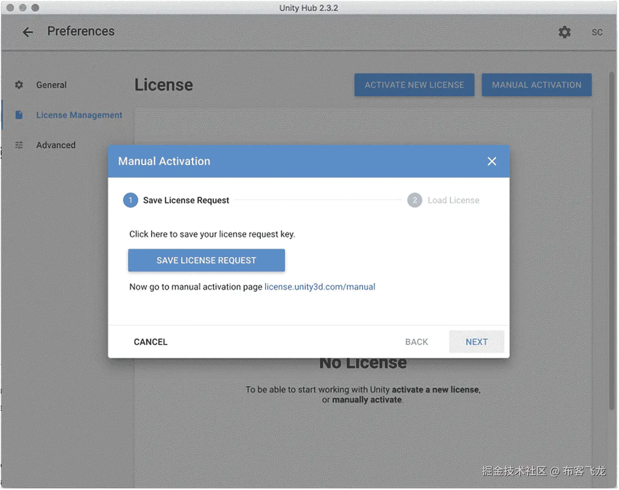Open the License Management tab
619x490 pixels.
pos(79,115)
